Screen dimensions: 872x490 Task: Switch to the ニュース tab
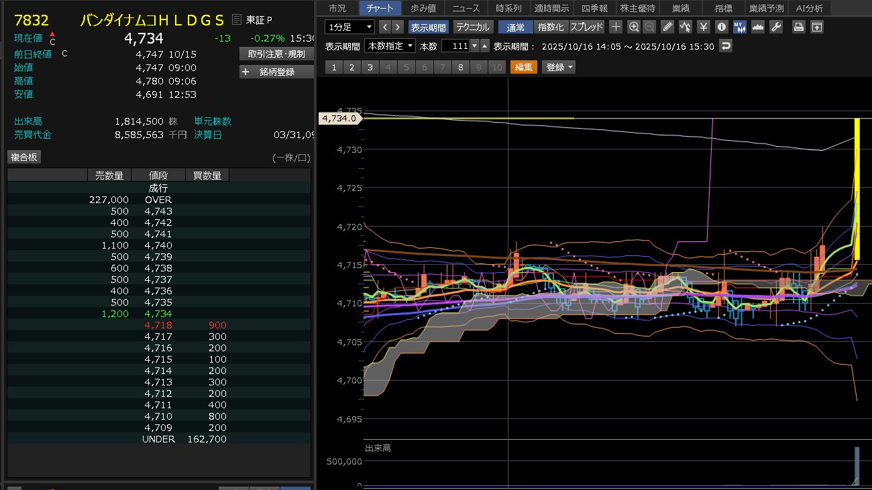coord(466,8)
